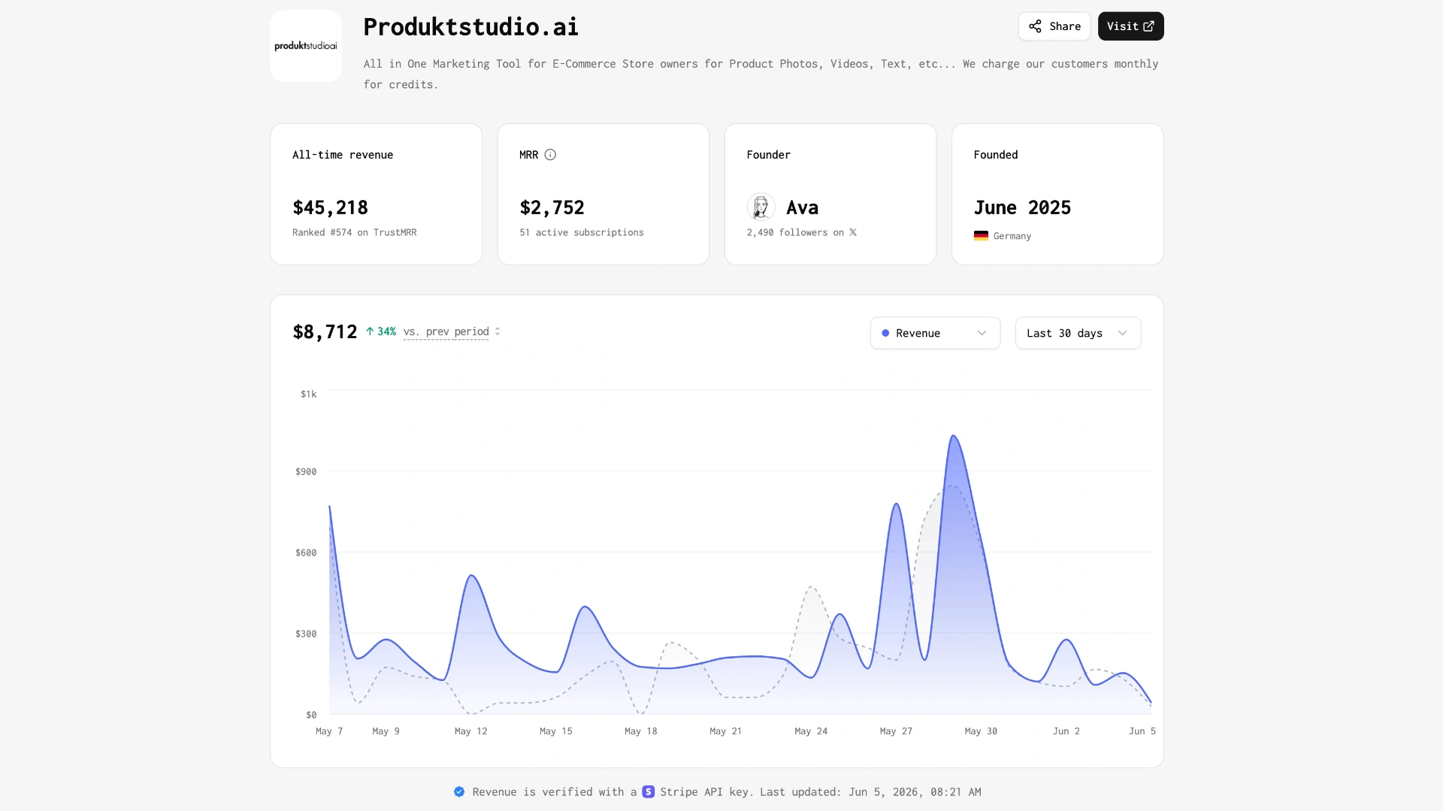Click the Germany country label
This screenshot has height=811, width=1443.
[1012, 236]
